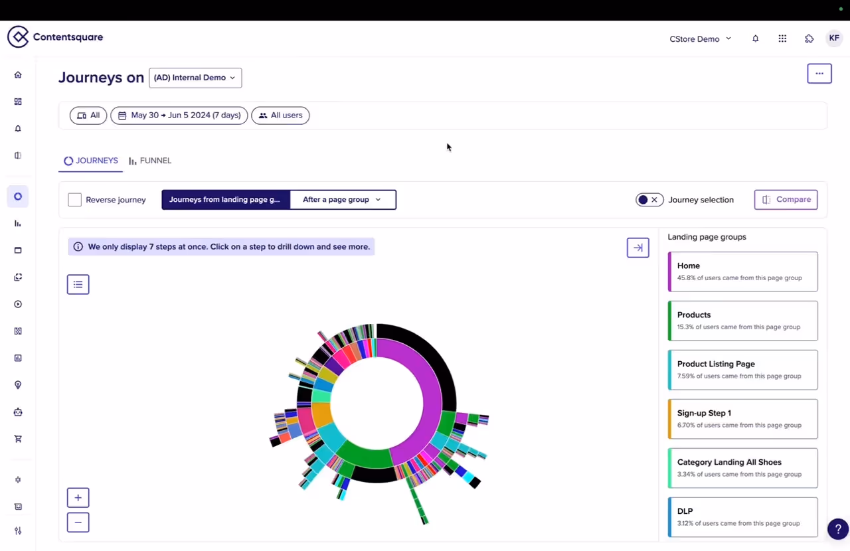
Task: Select the Home landing page group card
Action: coord(742,272)
